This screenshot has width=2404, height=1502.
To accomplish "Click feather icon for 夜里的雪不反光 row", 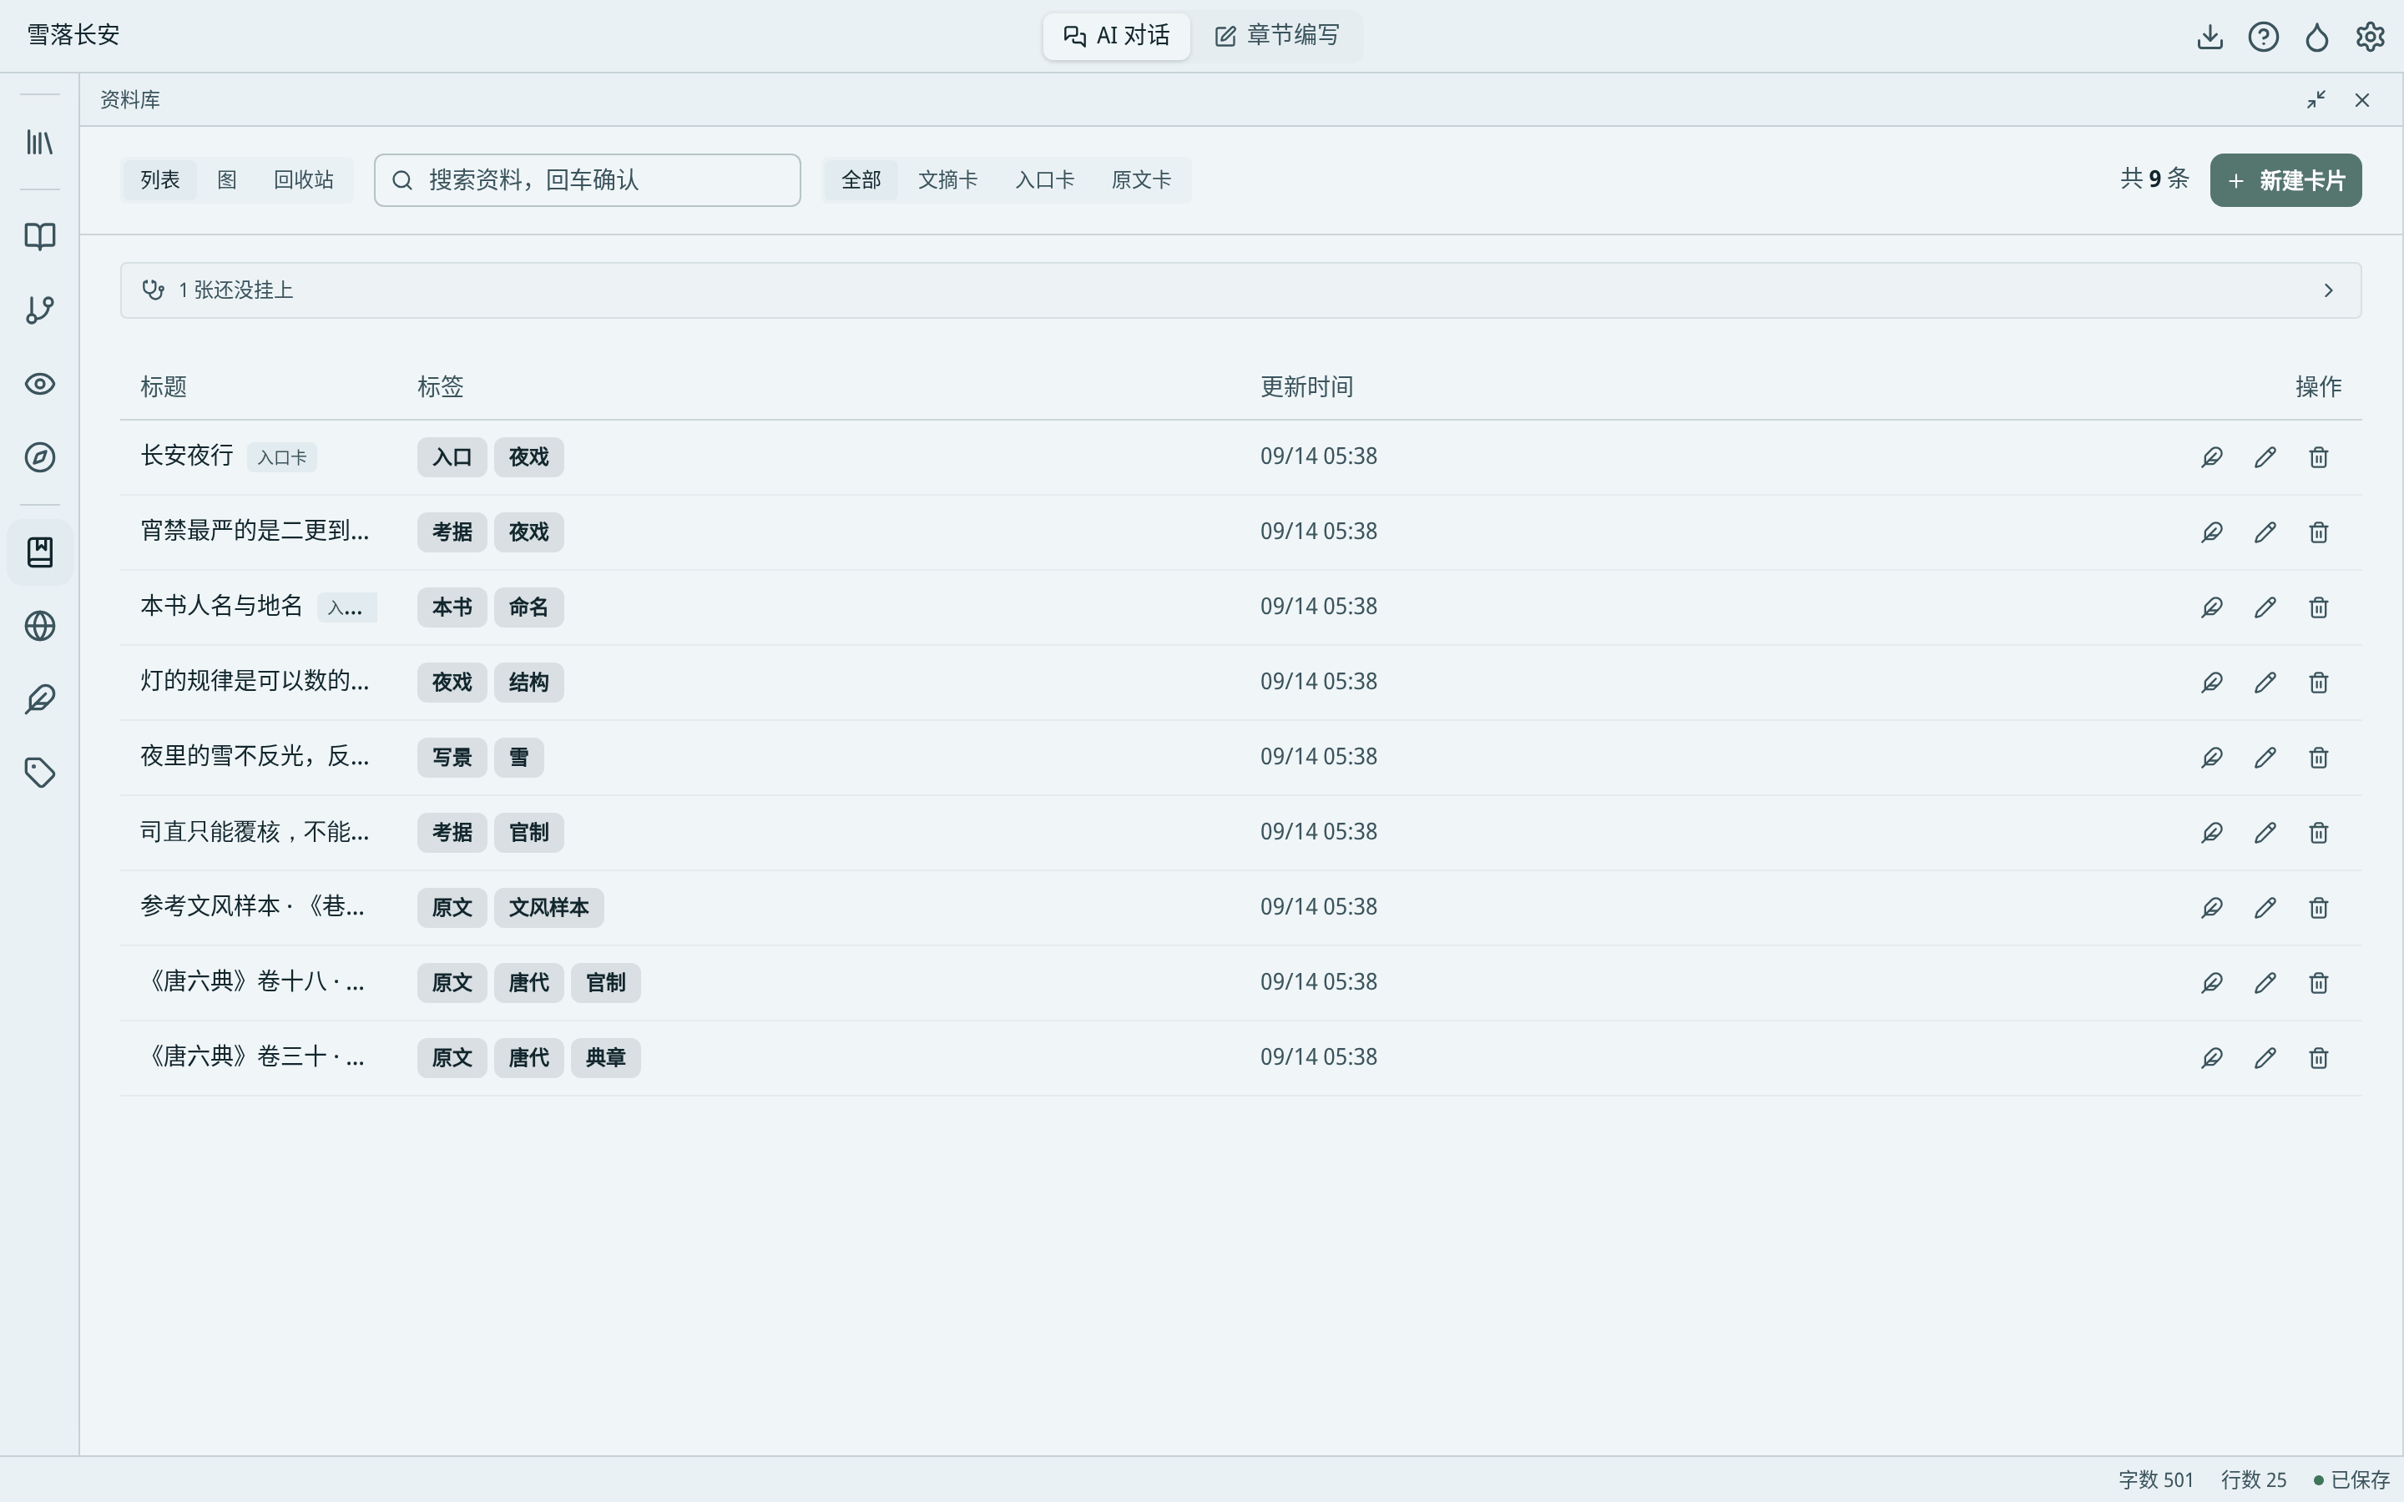I will point(2211,757).
